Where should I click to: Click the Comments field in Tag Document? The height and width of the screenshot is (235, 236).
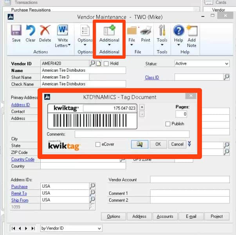(132, 134)
